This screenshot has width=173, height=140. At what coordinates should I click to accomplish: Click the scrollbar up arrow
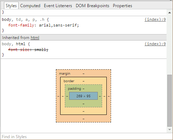[169, 13]
